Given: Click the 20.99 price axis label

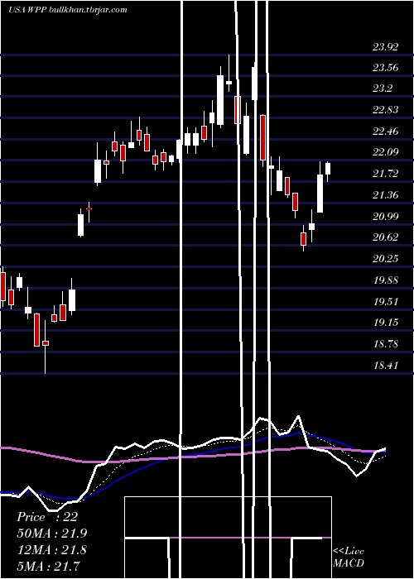Looking at the screenshot, I should pyautogui.click(x=386, y=216).
